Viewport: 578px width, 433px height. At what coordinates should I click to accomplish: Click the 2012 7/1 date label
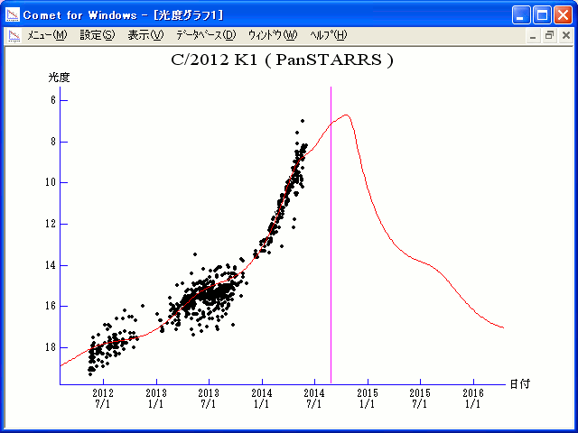[x=103, y=399]
